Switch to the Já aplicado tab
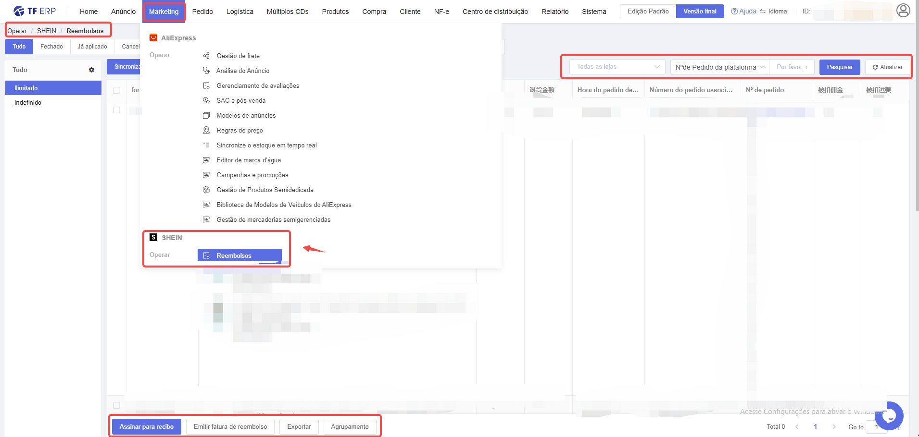Screen dimensions: 919x437 92,47
